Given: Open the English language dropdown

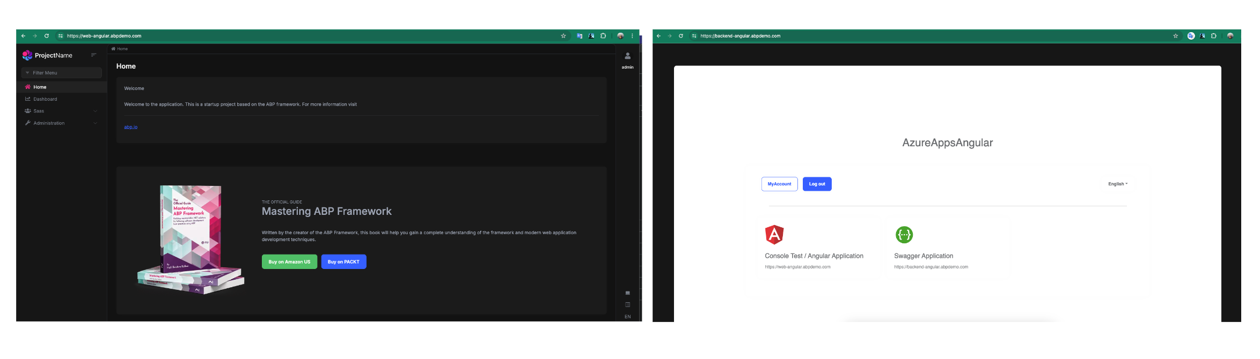Looking at the screenshot, I should pyautogui.click(x=1118, y=184).
